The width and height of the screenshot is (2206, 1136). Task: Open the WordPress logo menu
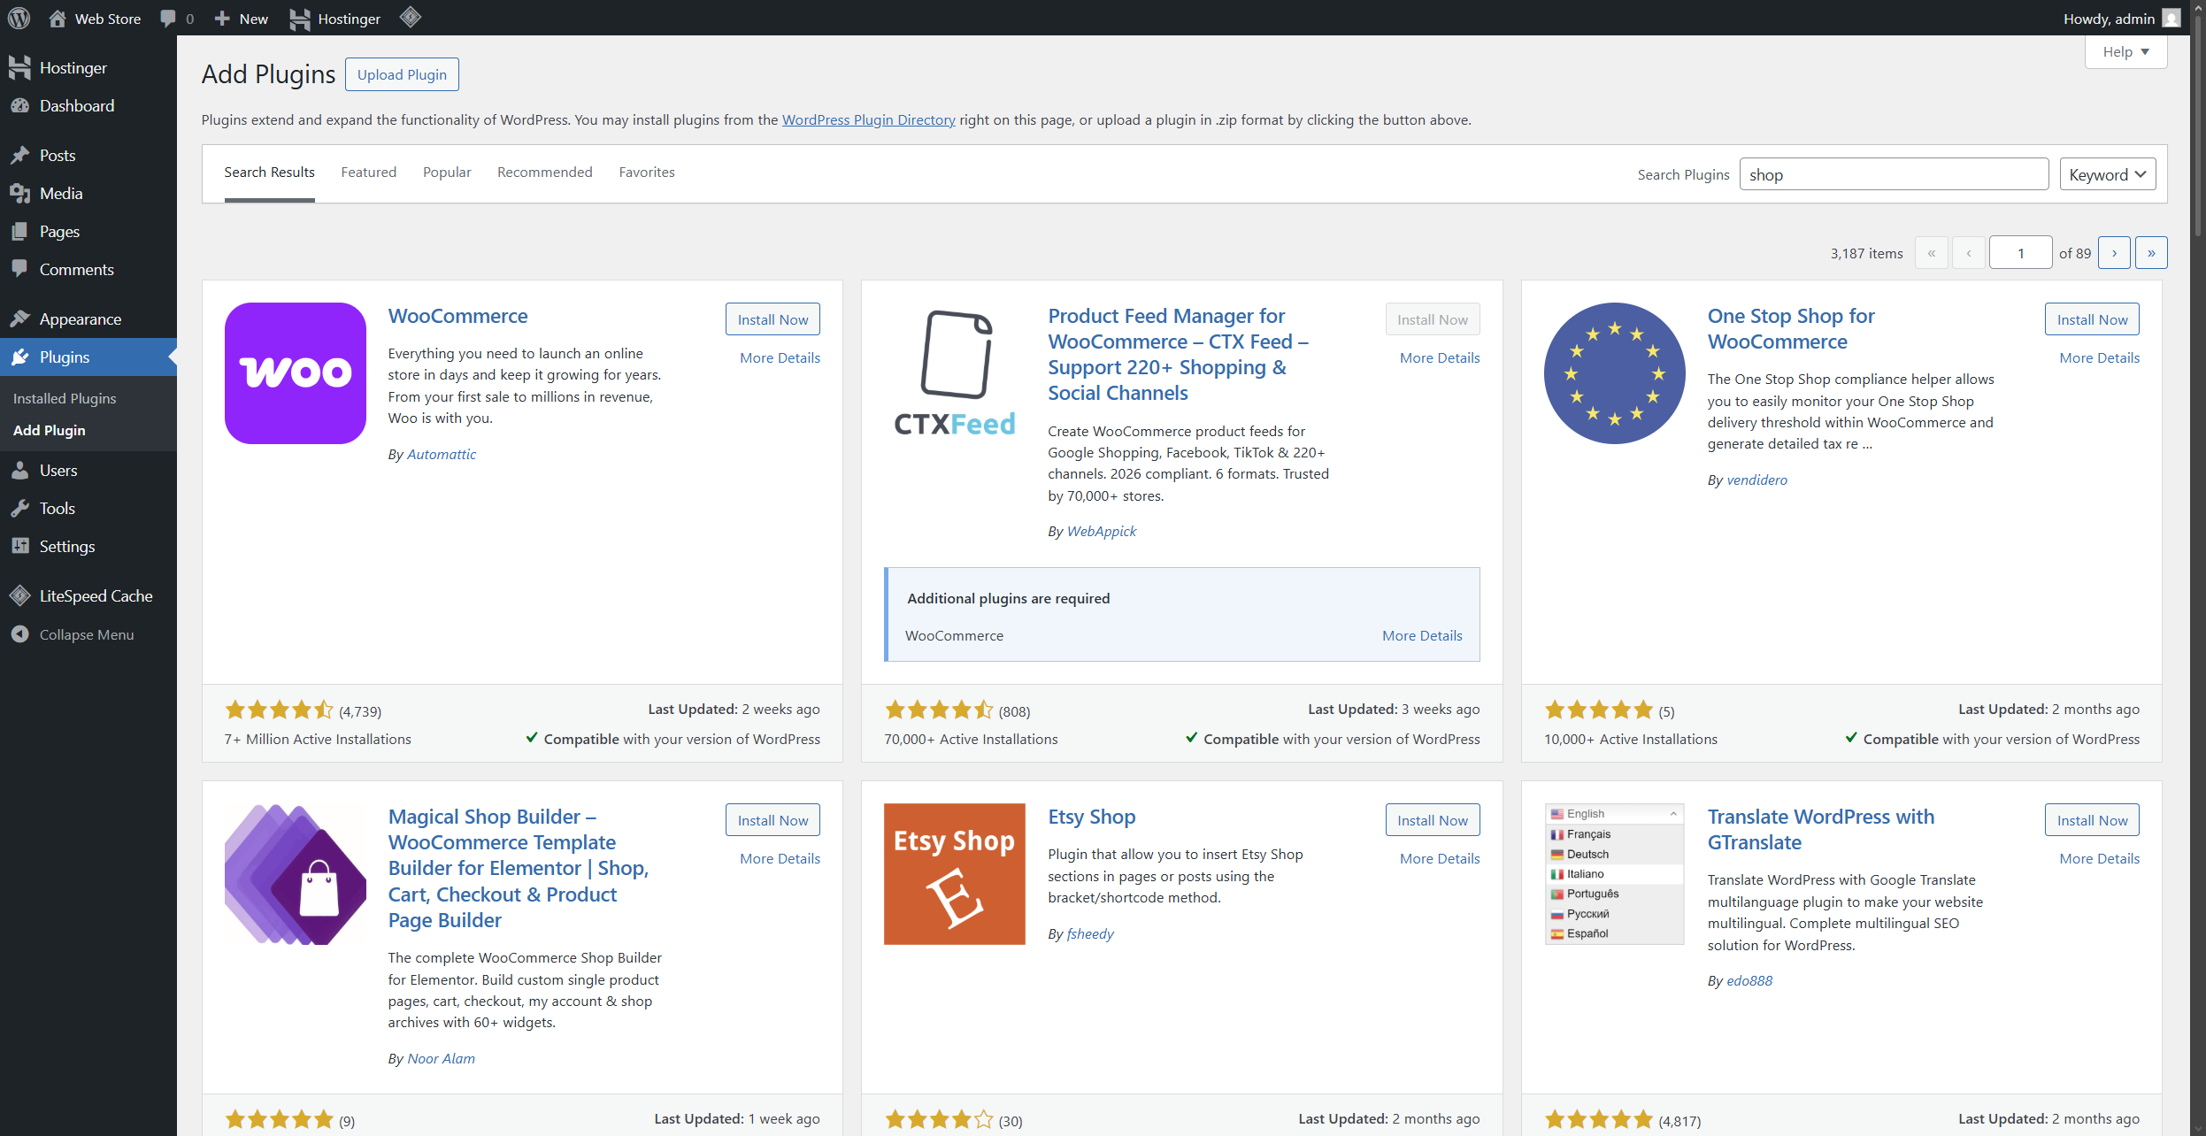coord(19,18)
